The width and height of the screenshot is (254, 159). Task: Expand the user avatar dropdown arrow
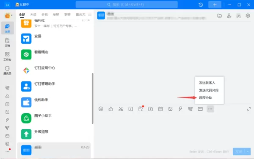[12, 16]
